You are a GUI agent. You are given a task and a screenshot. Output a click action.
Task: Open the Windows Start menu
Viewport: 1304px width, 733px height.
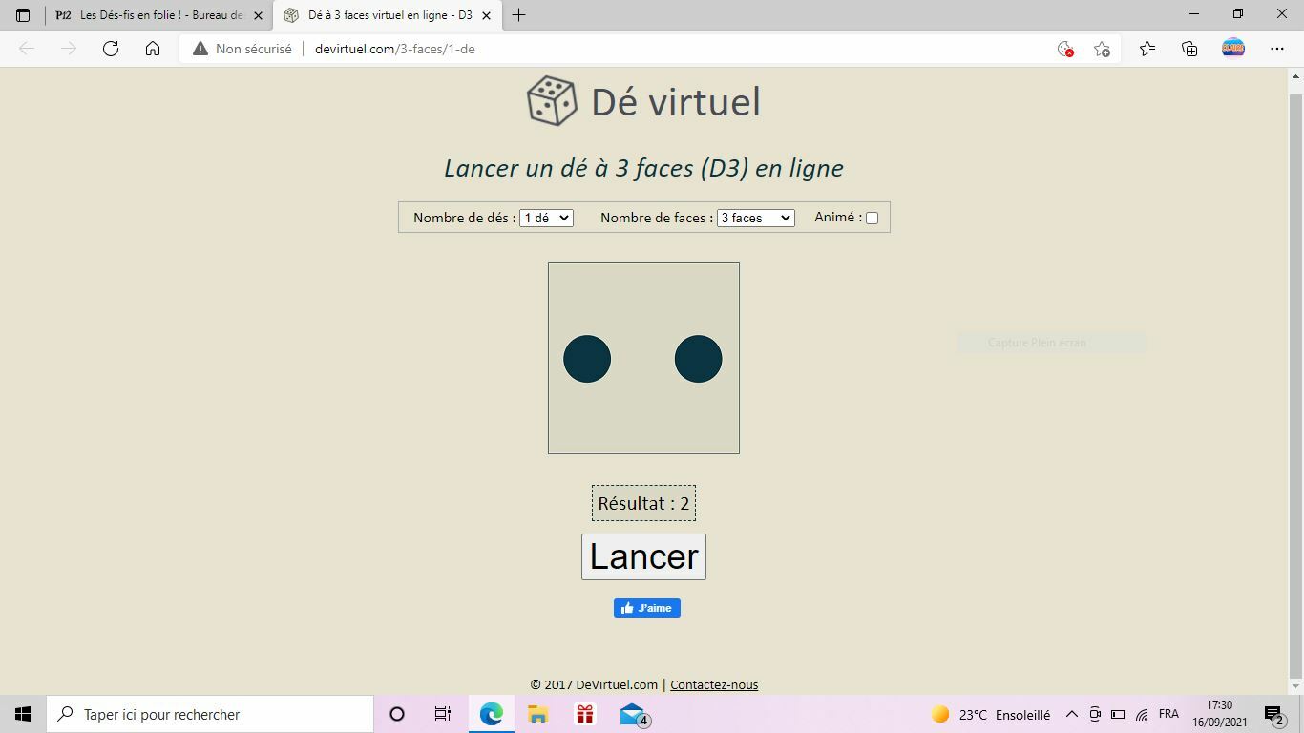[x=23, y=714]
